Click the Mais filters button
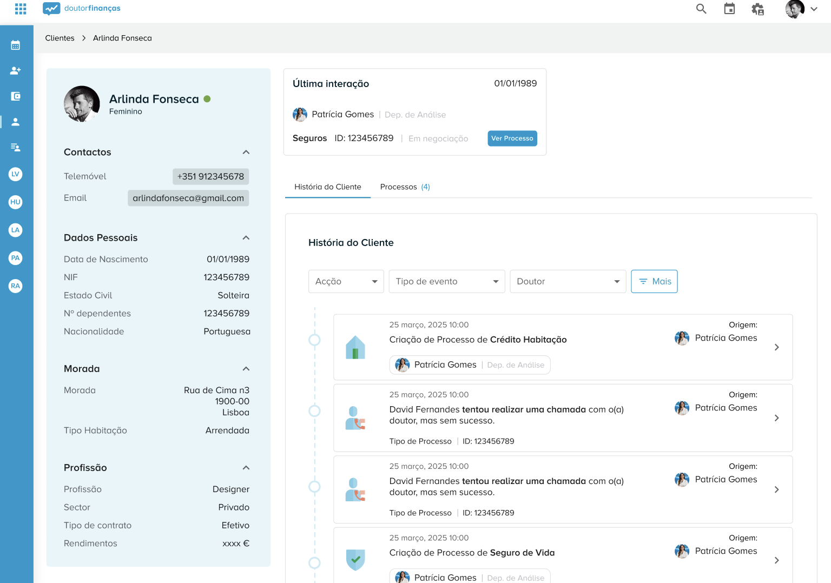 654,281
